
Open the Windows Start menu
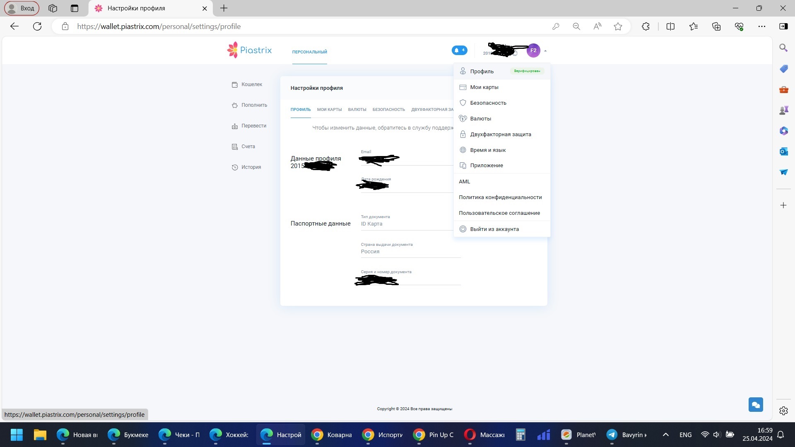[x=17, y=435]
